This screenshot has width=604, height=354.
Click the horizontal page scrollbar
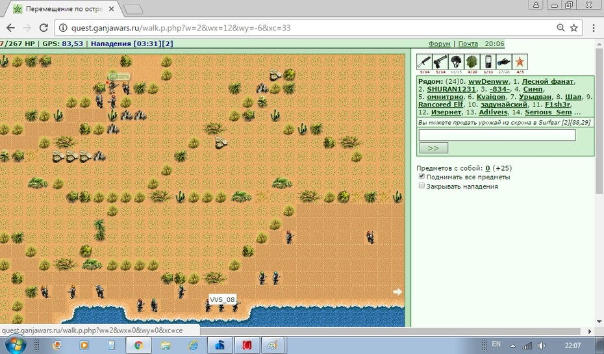click(392, 331)
